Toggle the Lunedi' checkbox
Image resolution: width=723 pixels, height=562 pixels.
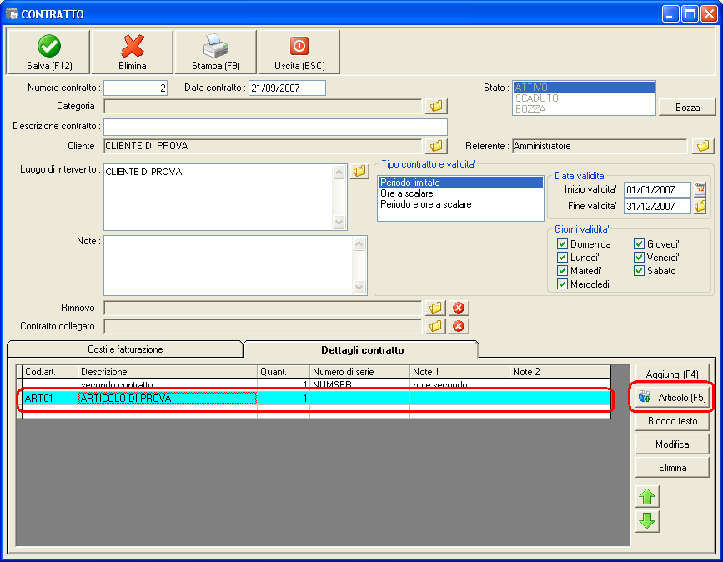point(562,258)
